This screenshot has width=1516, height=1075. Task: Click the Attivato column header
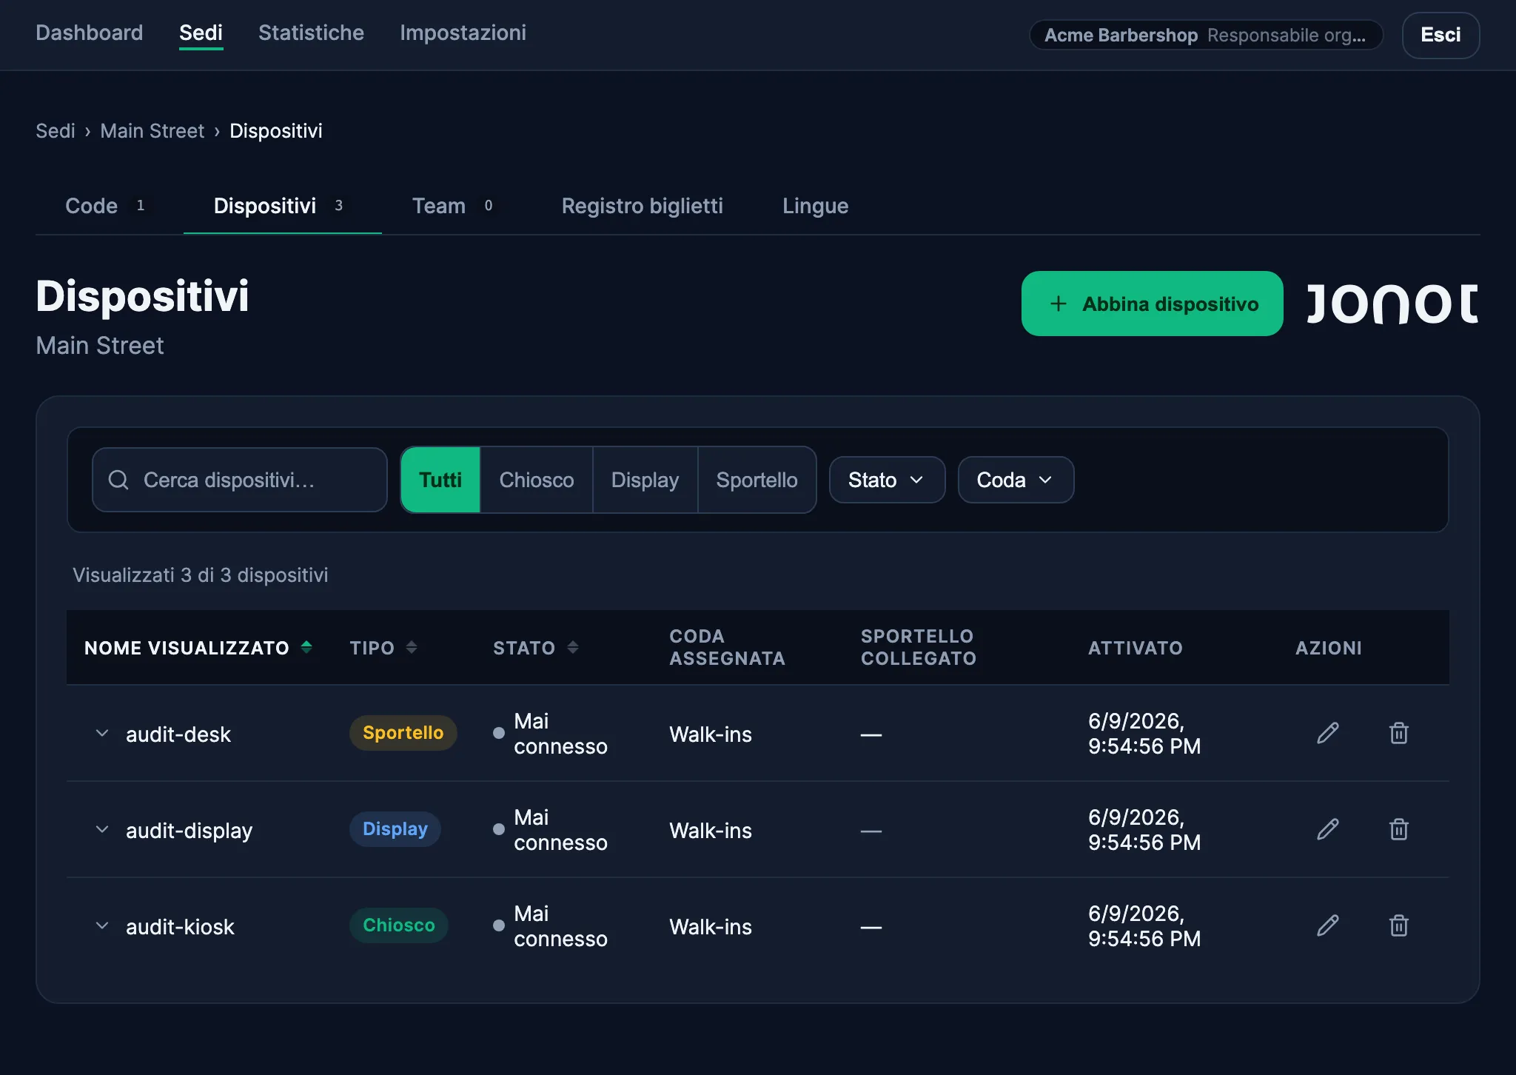(1136, 648)
